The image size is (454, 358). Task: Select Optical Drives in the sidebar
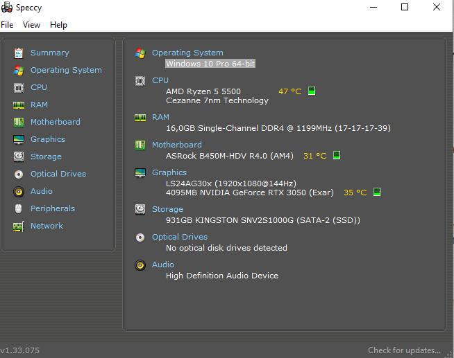(x=58, y=174)
